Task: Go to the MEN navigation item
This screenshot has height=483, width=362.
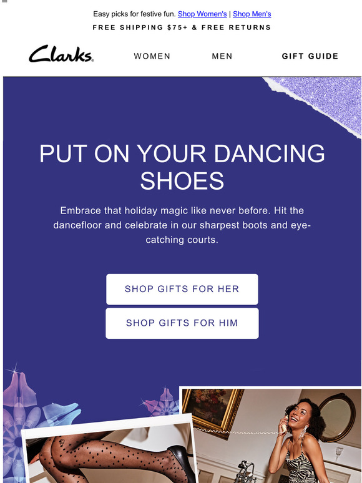Action: 222,56
